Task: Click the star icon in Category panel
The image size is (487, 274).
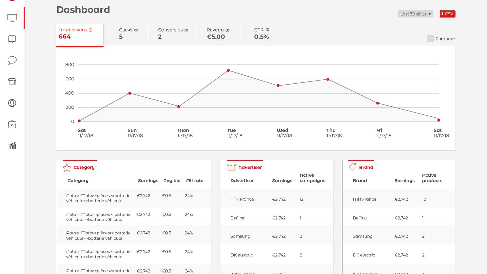Action: [67, 168]
